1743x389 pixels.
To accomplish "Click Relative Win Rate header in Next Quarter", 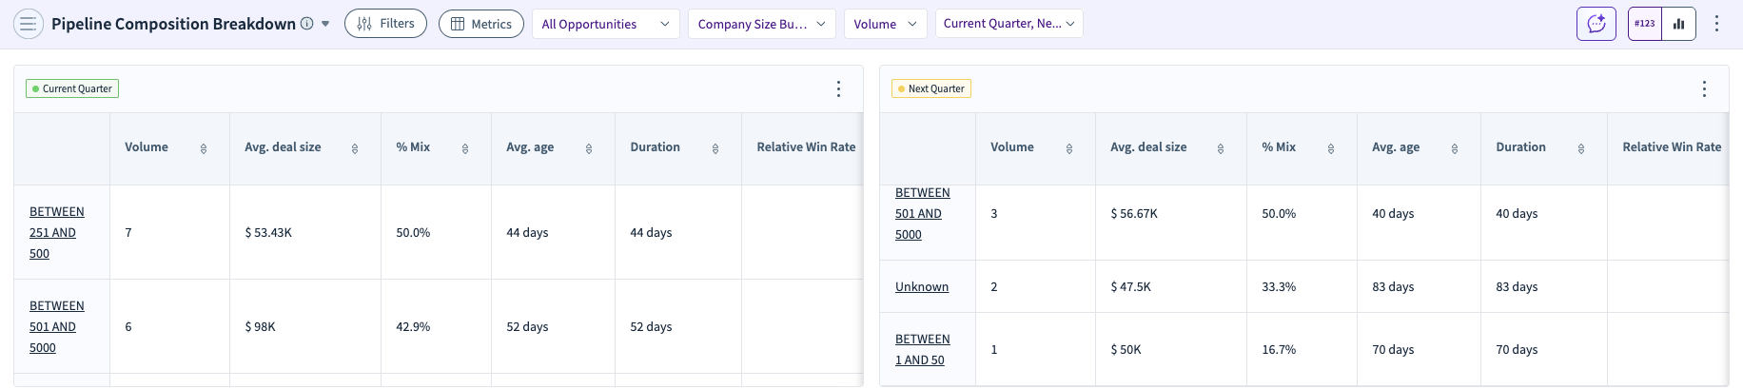I will point(1672,146).
